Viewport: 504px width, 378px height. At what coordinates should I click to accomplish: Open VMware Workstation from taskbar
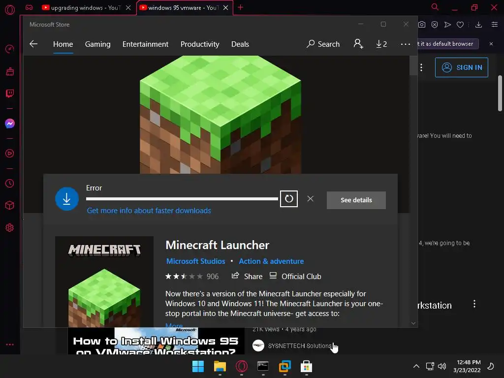285,366
